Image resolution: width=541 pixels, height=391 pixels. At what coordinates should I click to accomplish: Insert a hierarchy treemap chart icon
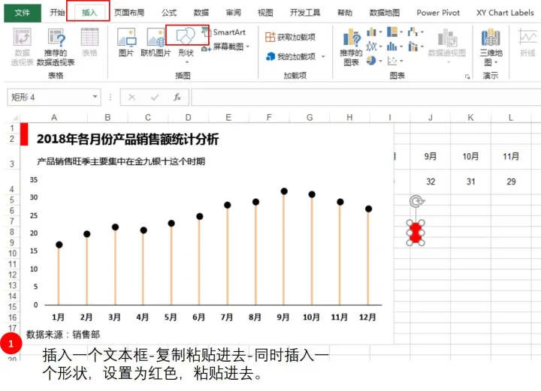click(x=392, y=32)
